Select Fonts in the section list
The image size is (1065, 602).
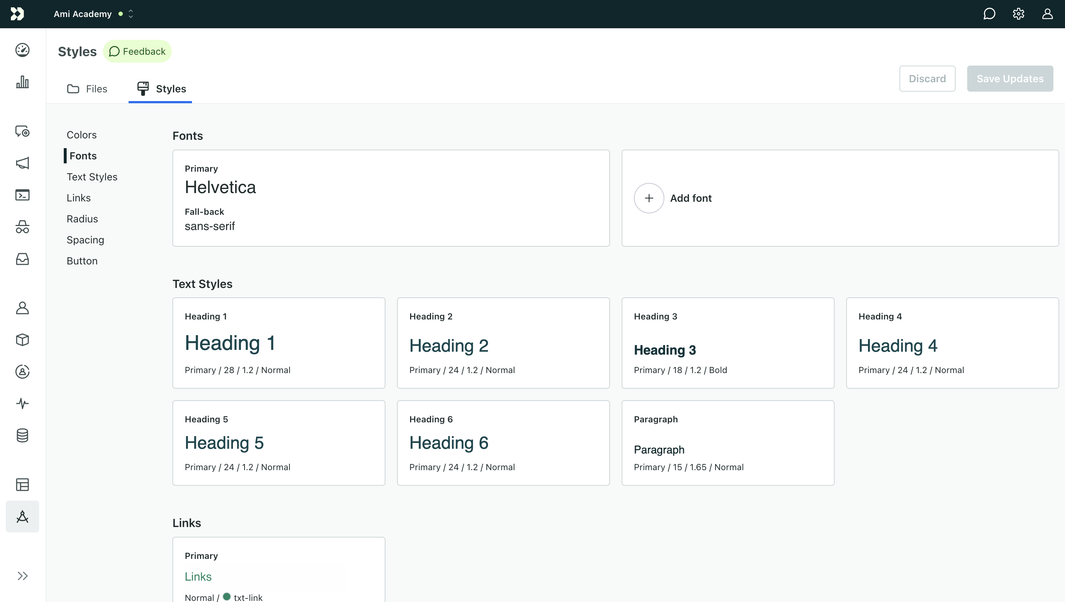pyautogui.click(x=83, y=156)
